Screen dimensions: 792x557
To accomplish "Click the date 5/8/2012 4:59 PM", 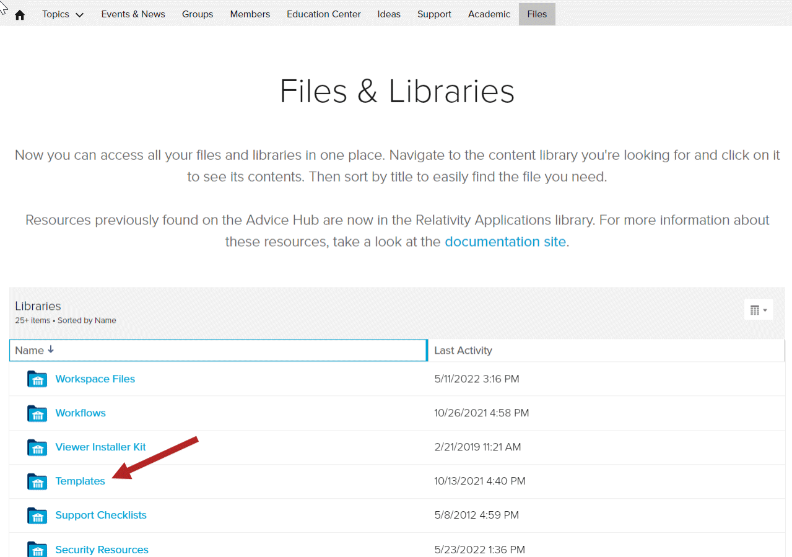I will click(477, 515).
